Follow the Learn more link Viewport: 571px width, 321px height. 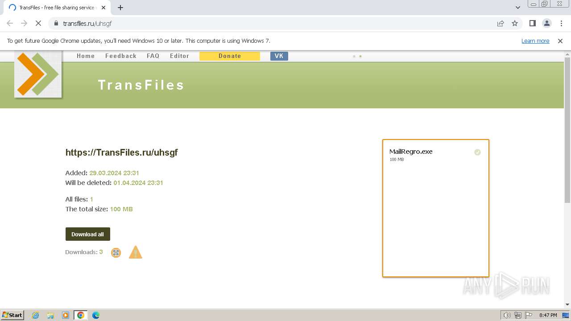(535, 41)
